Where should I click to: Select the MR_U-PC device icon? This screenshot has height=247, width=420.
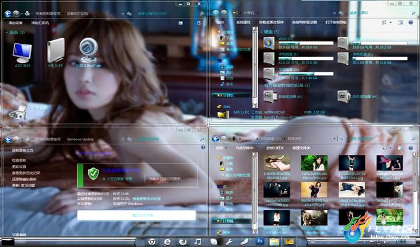[x=56, y=51]
